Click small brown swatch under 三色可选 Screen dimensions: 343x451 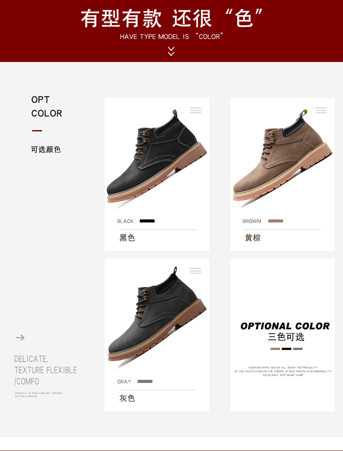coord(275,349)
